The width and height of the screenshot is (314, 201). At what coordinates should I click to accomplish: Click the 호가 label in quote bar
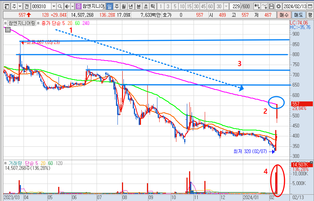(x=167, y=15)
